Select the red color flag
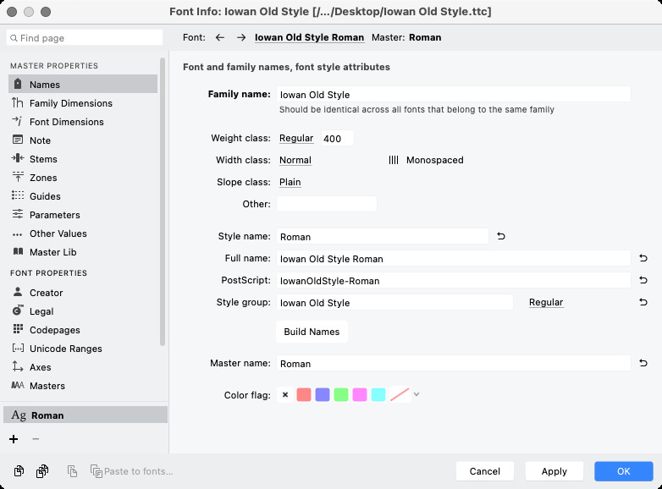The height and width of the screenshot is (489, 662). (304, 395)
